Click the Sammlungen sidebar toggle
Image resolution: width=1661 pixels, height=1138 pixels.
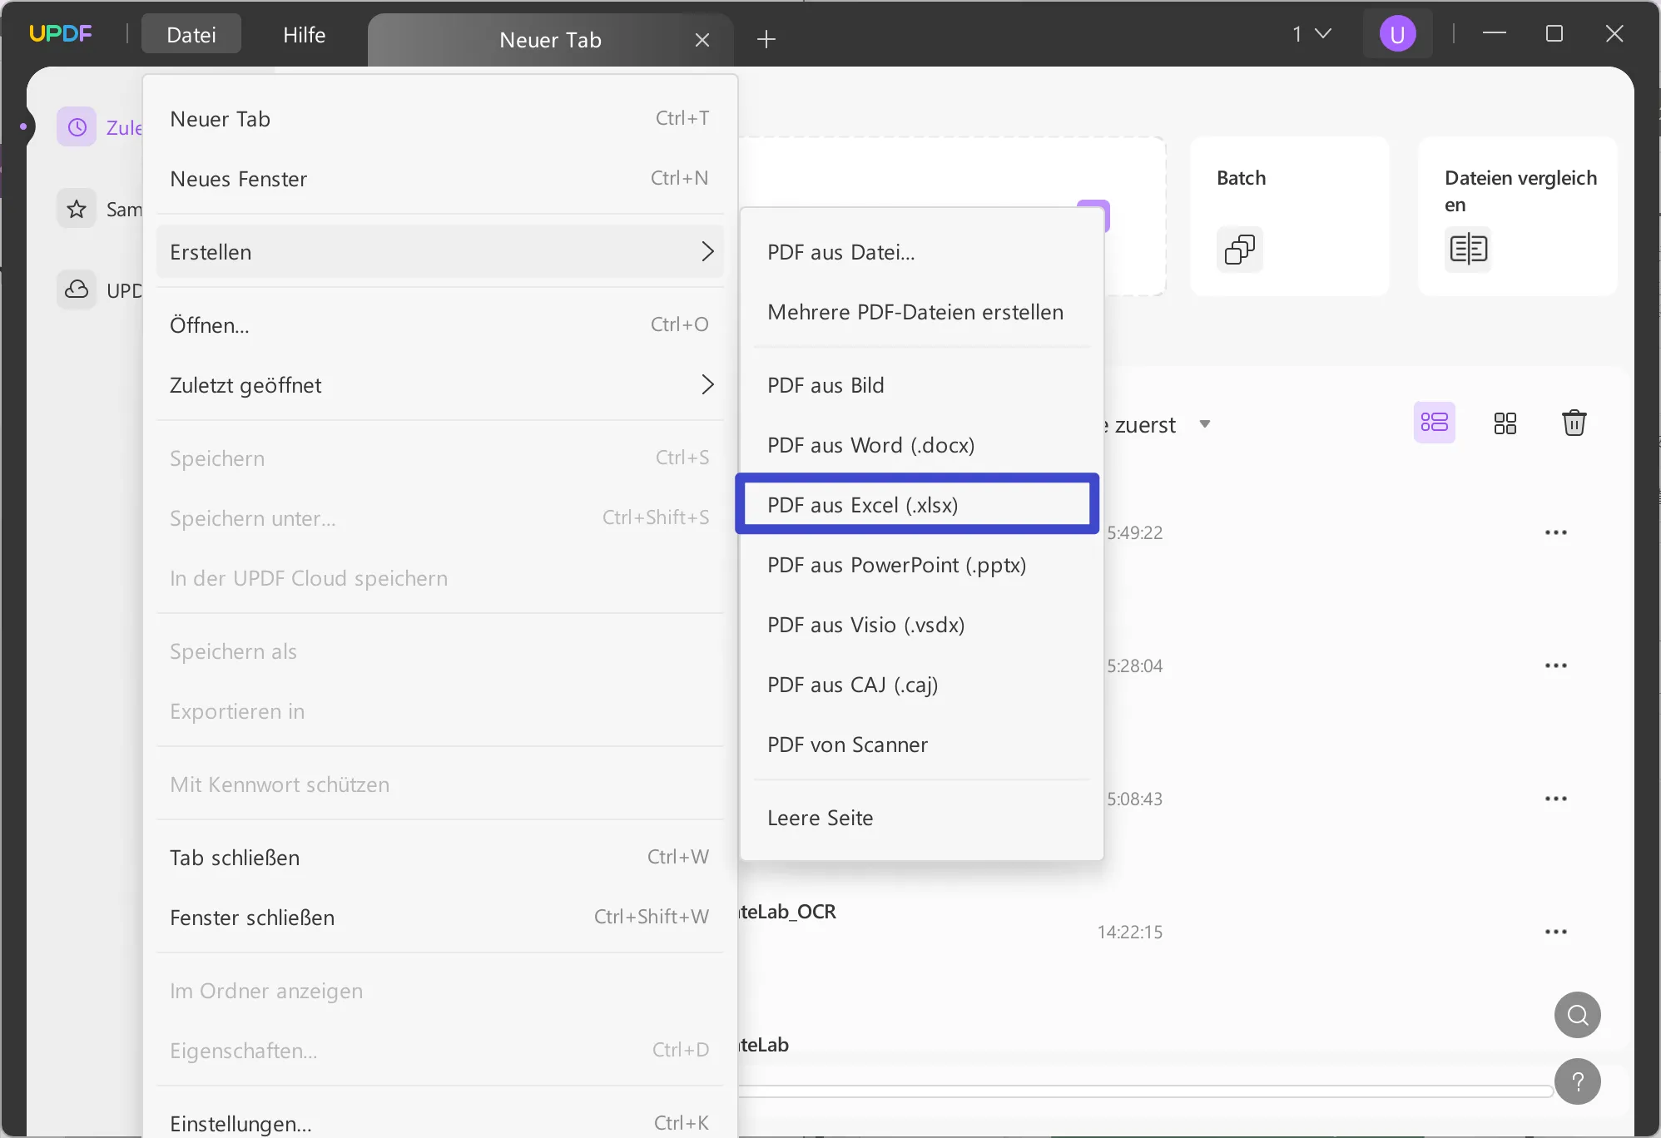click(78, 207)
